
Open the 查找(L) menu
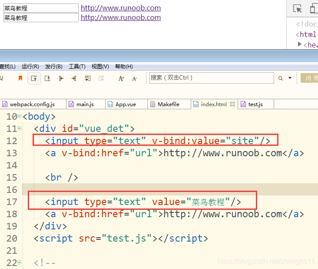tap(7, 67)
